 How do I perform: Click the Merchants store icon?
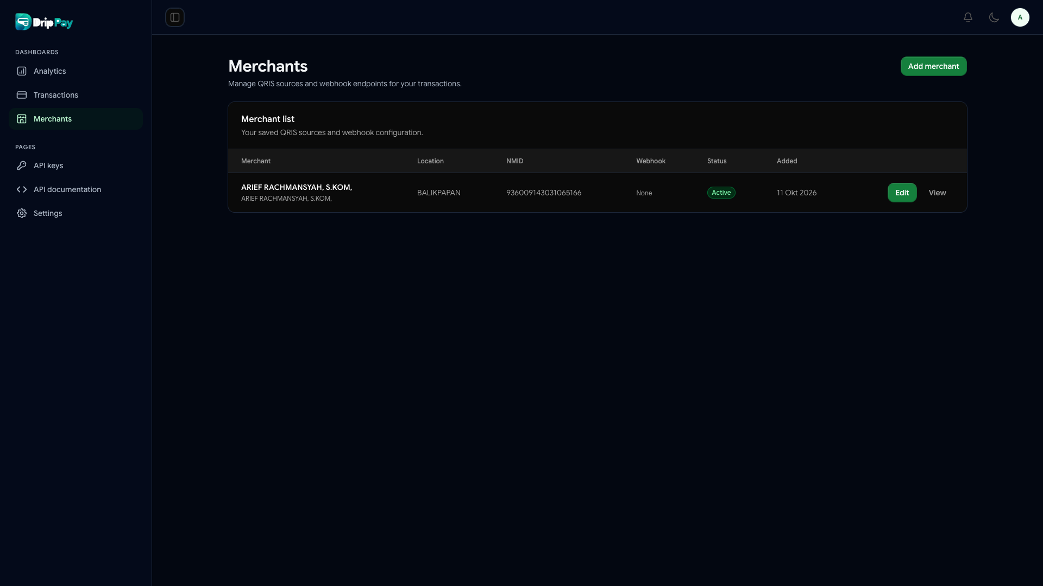pyautogui.click(x=22, y=119)
